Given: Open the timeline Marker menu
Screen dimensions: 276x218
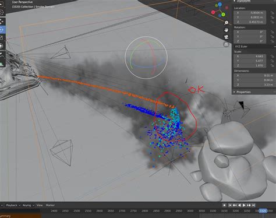Looking at the screenshot, I should coord(50,205).
